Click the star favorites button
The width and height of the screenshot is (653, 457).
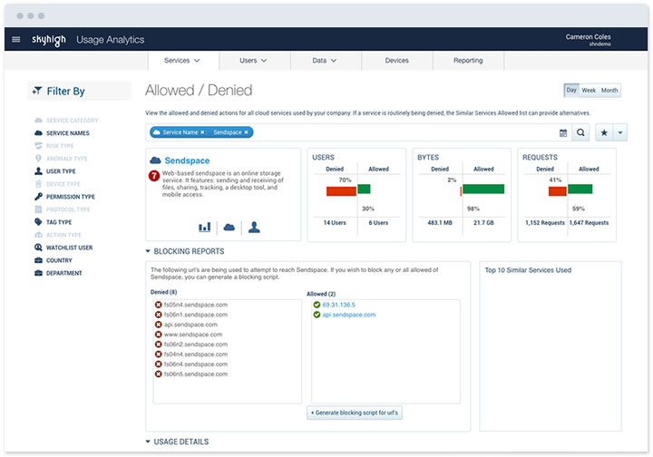[604, 132]
